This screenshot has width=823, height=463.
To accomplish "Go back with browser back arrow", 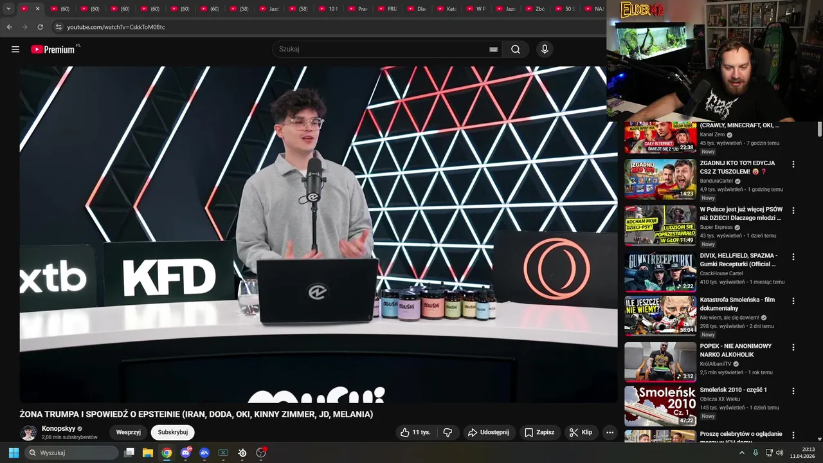I will pos(9,27).
